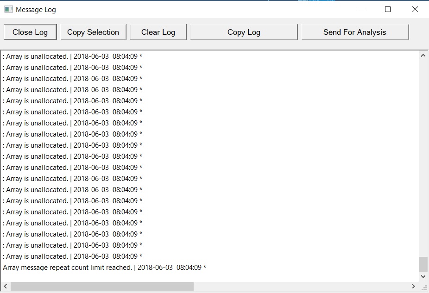Click the horizontal scrollbar thumb

102,287
